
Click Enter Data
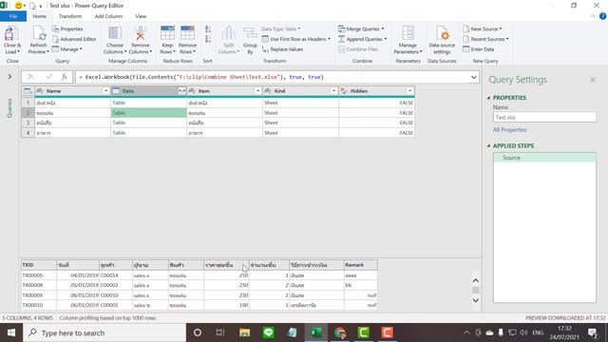479,49
